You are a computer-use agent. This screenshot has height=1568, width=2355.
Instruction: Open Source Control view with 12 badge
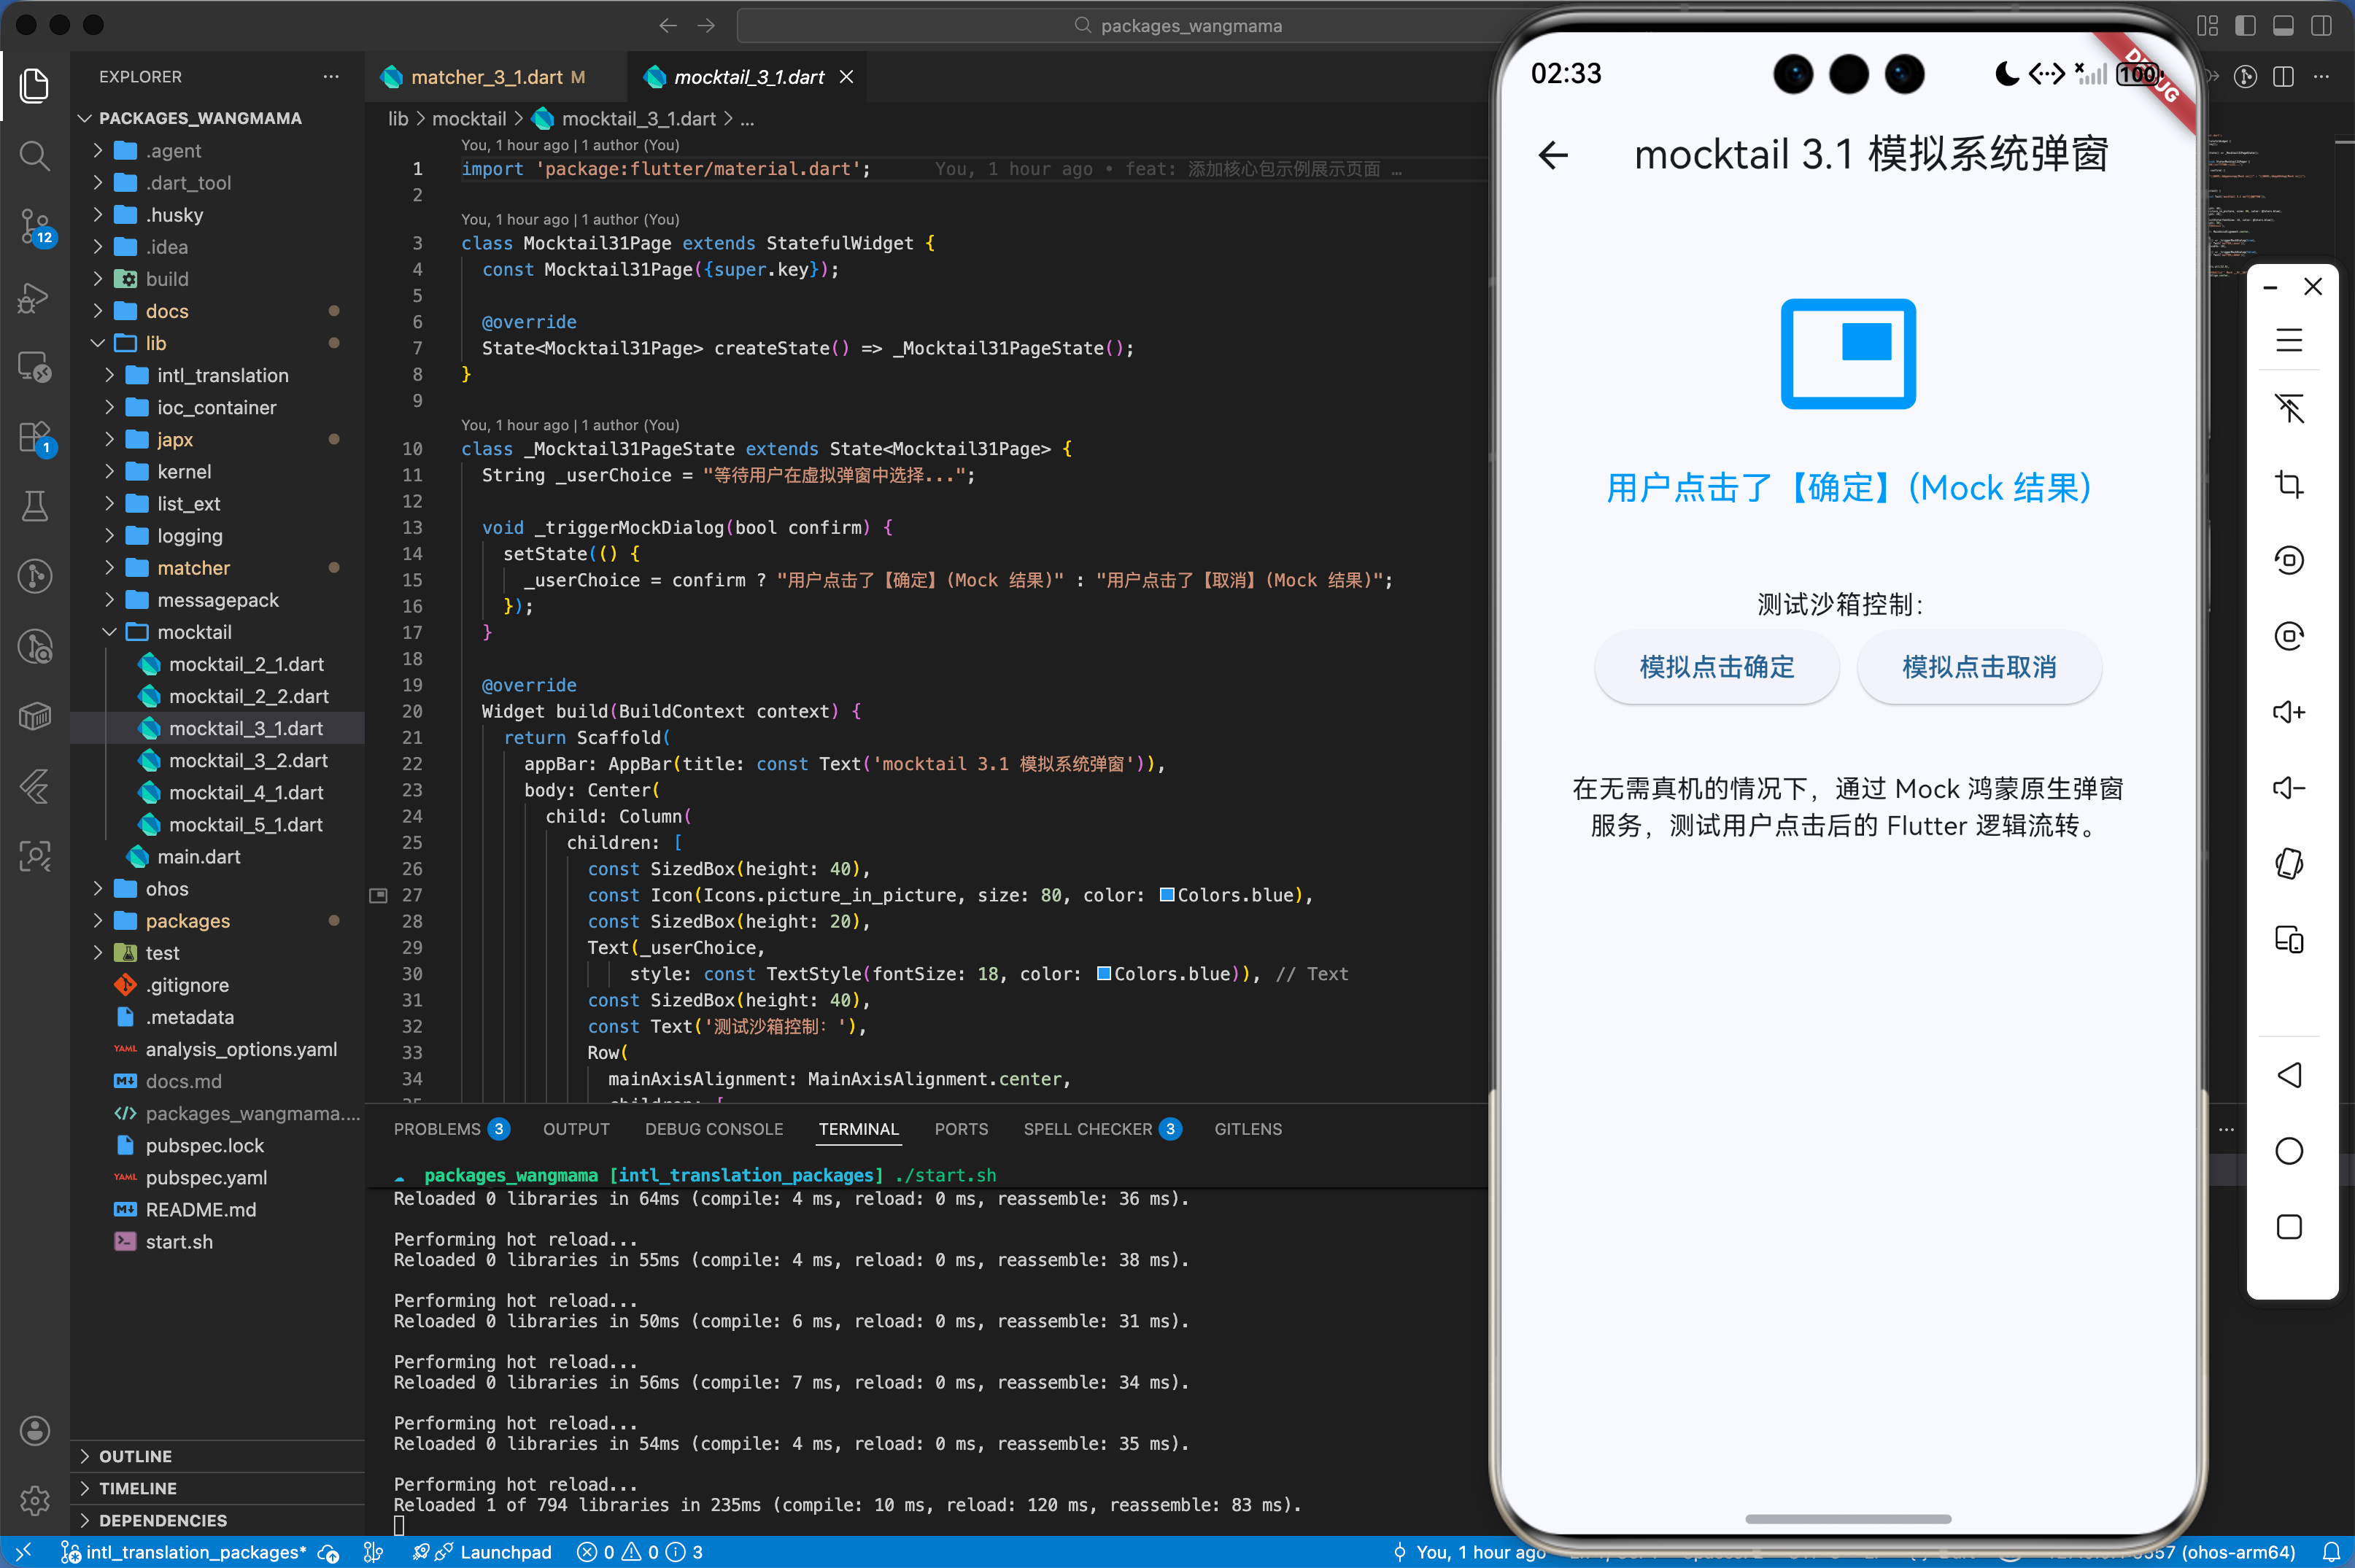click(34, 227)
